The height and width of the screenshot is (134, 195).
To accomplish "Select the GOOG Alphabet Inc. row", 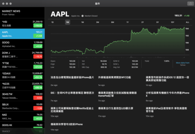I will point(22,44).
